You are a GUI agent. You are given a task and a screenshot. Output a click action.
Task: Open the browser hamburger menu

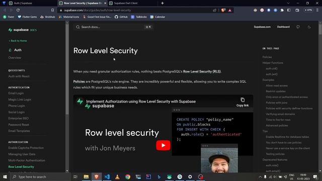pos(317,10)
